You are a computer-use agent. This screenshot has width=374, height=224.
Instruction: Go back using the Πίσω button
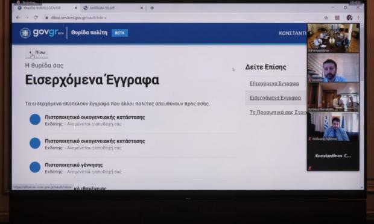click(37, 52)
